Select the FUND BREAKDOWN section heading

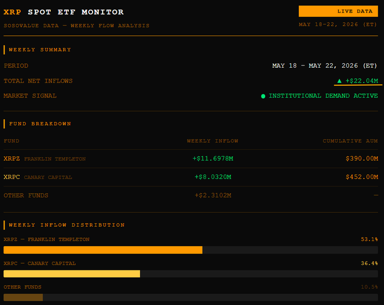(40, 124)
